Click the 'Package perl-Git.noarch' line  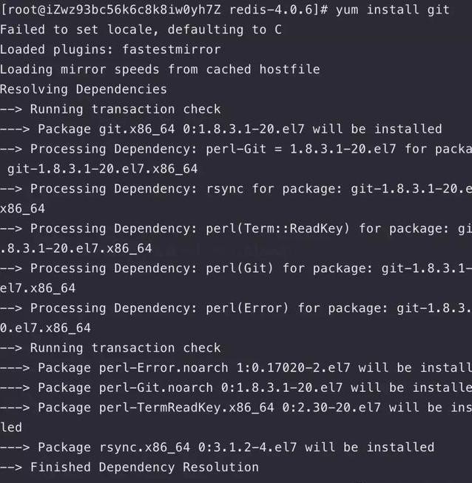click(252, 387)
